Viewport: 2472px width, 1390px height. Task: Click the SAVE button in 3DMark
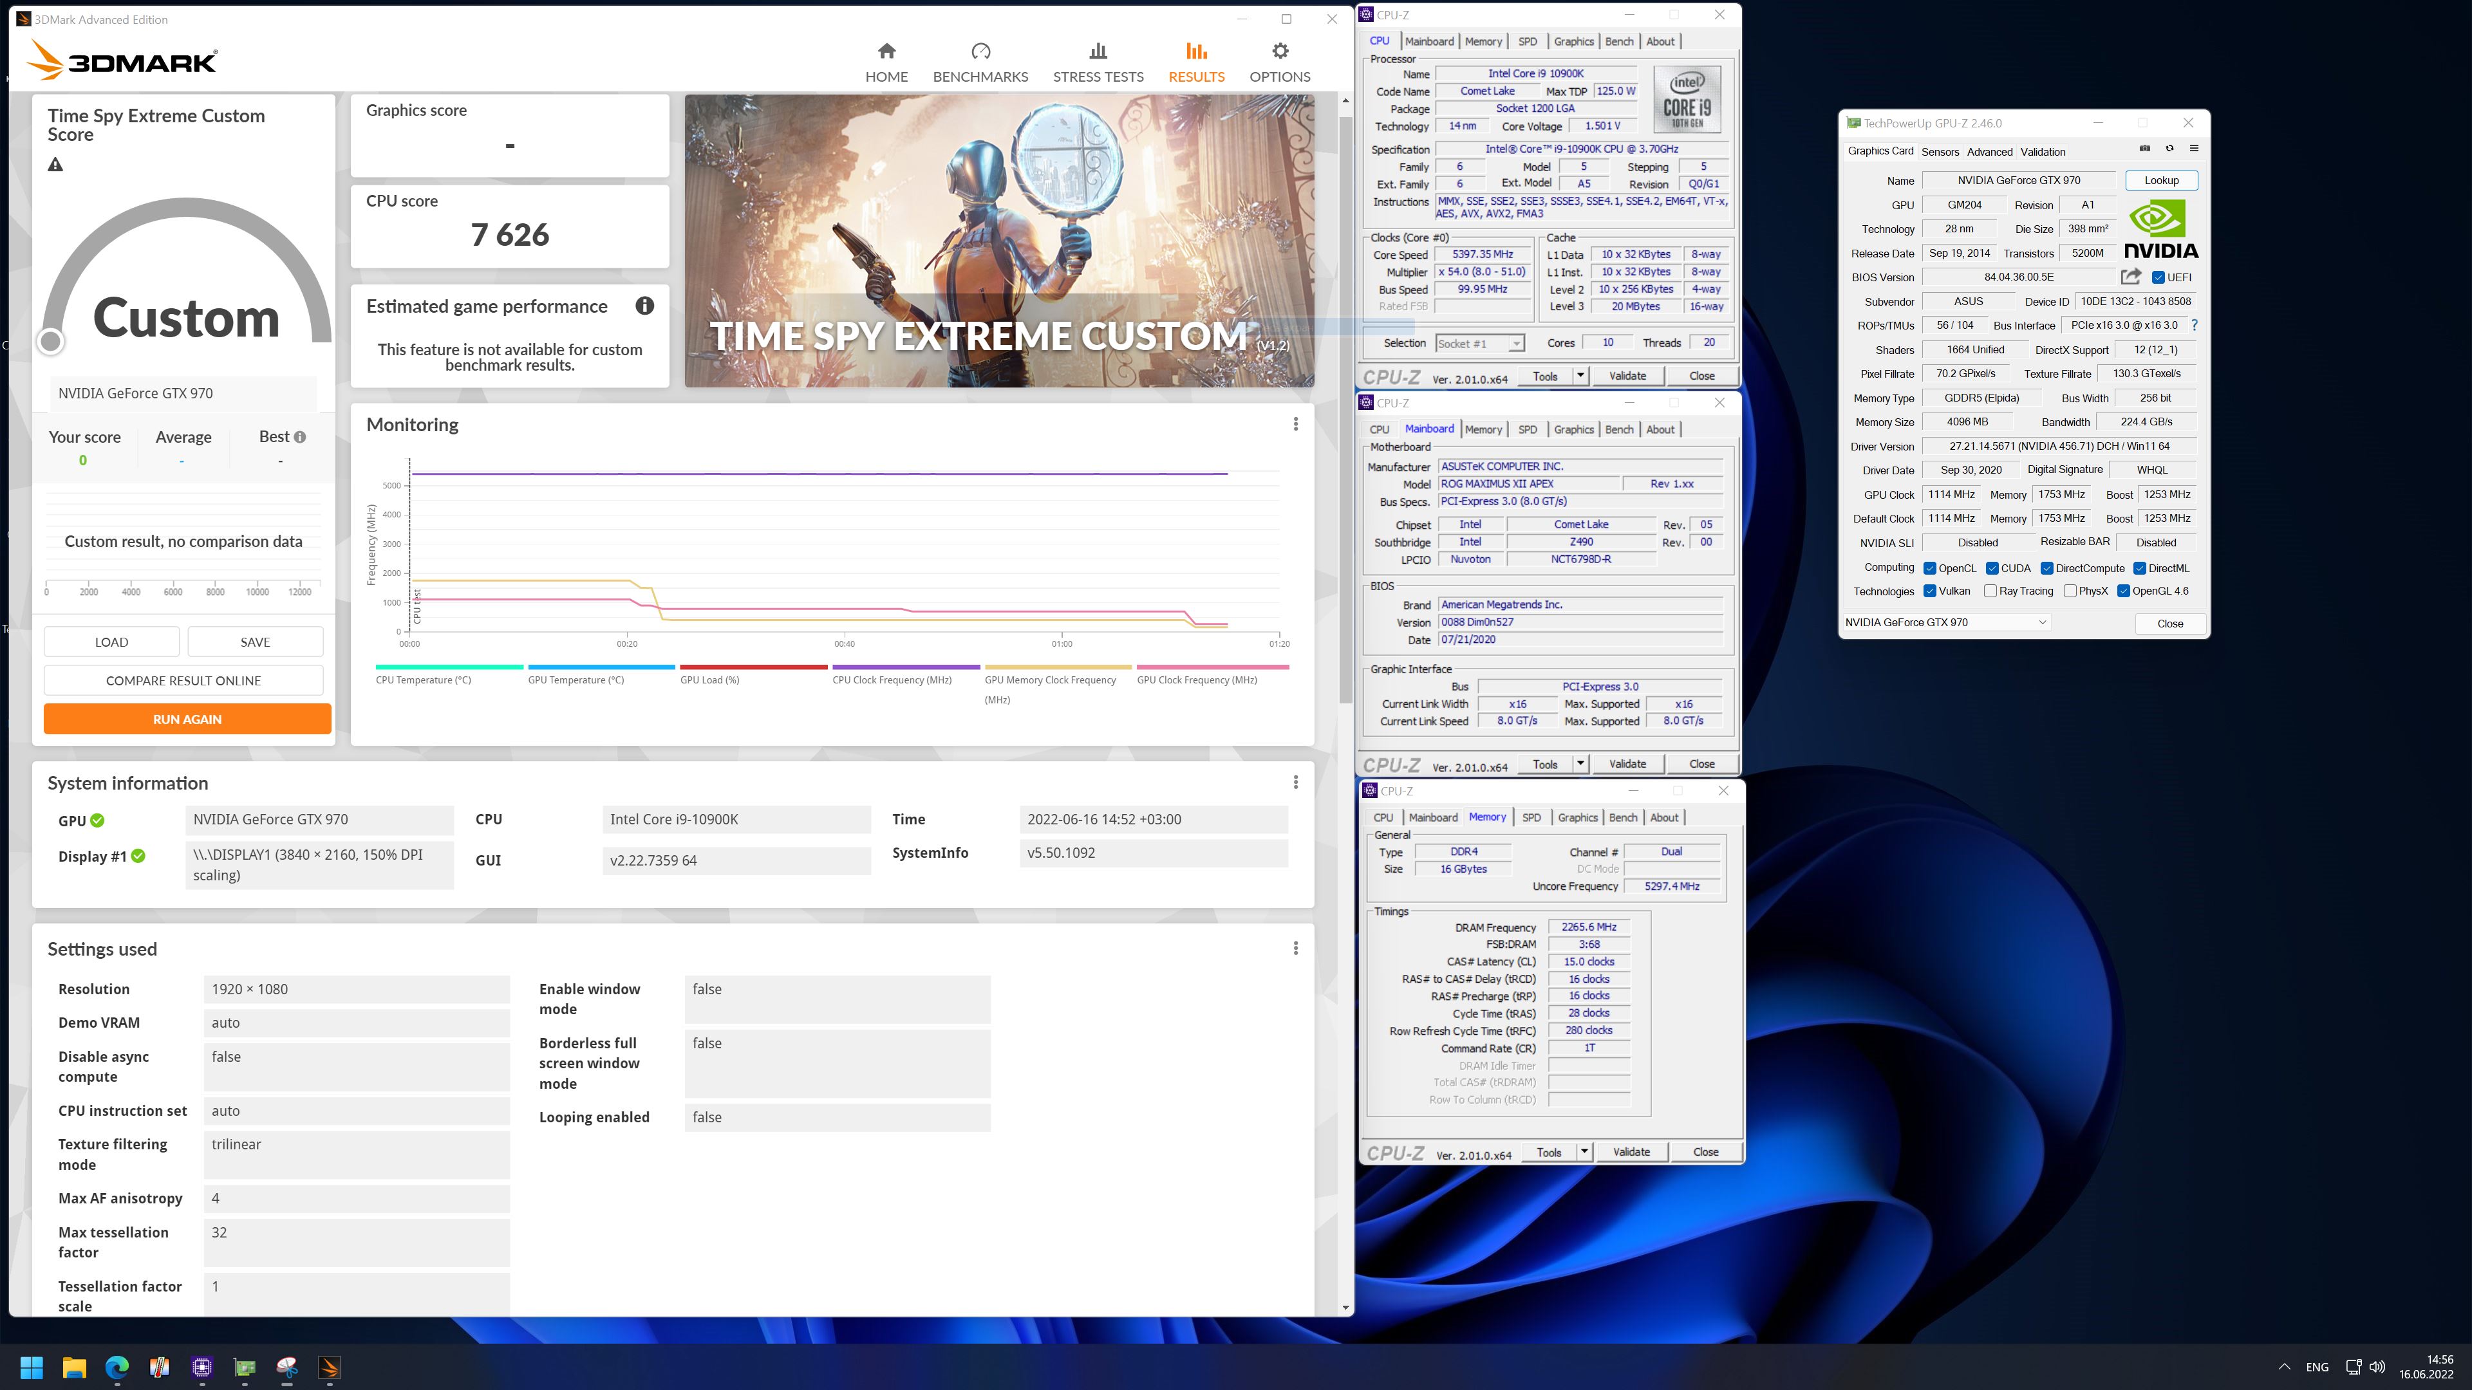tap(256, 642)
